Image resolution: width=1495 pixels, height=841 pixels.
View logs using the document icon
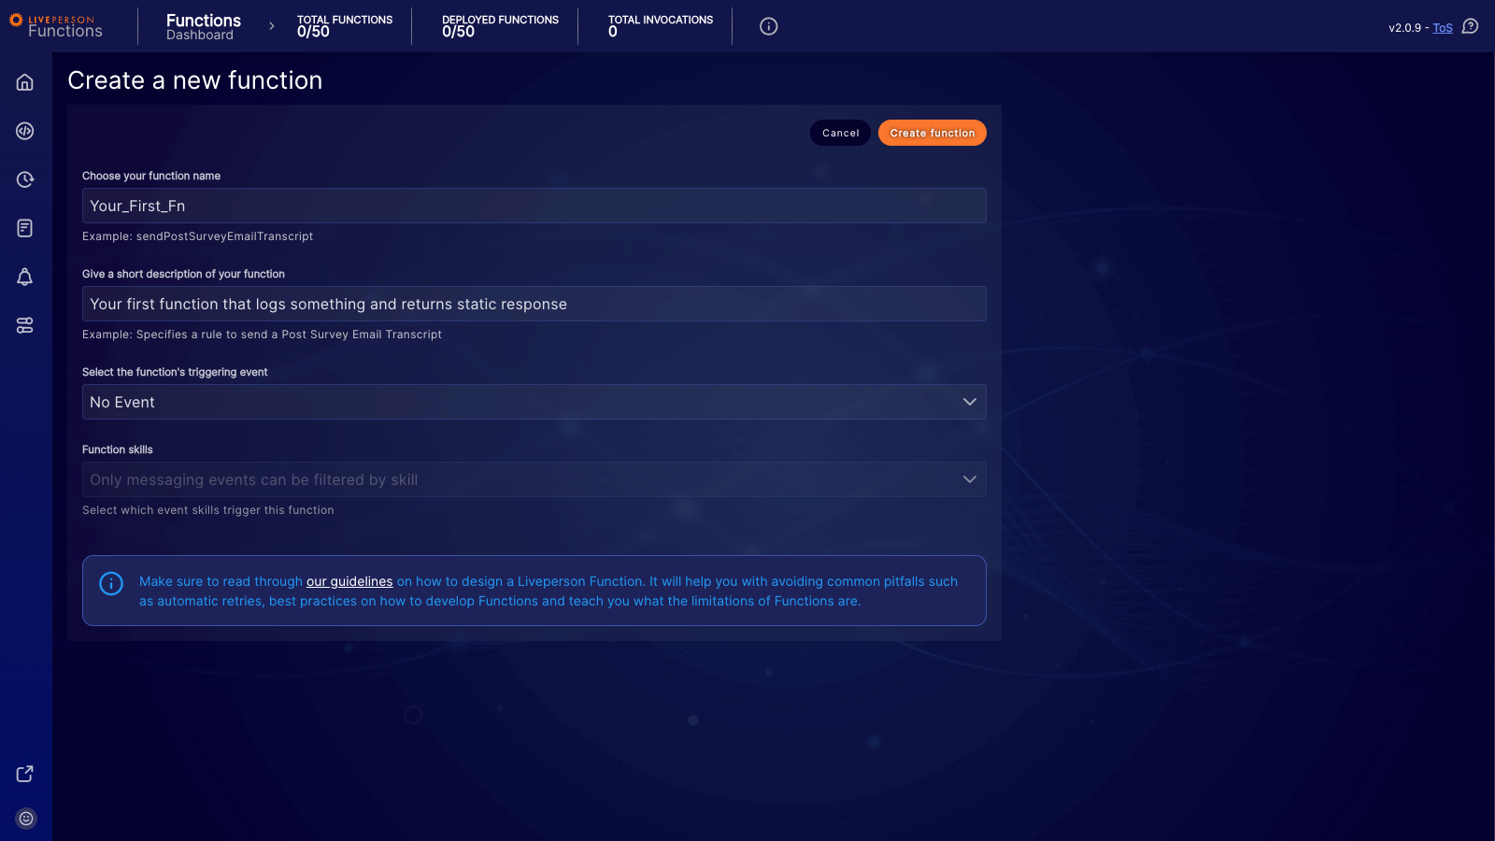pos(24,228)
